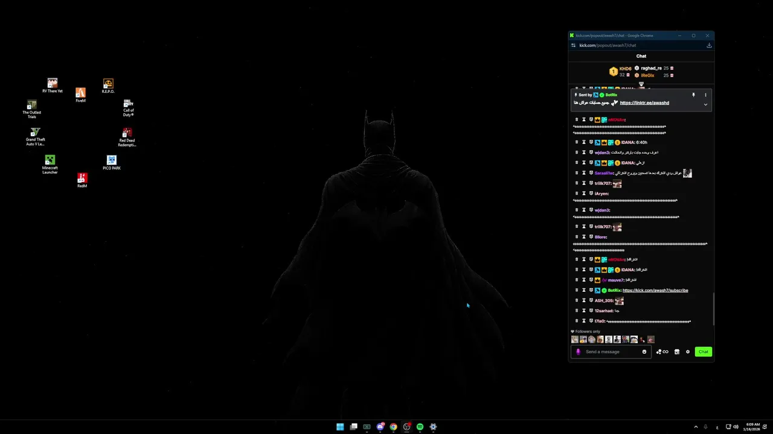
Task: Click the username Saraali1w in chat
Action: click(604, 173)
